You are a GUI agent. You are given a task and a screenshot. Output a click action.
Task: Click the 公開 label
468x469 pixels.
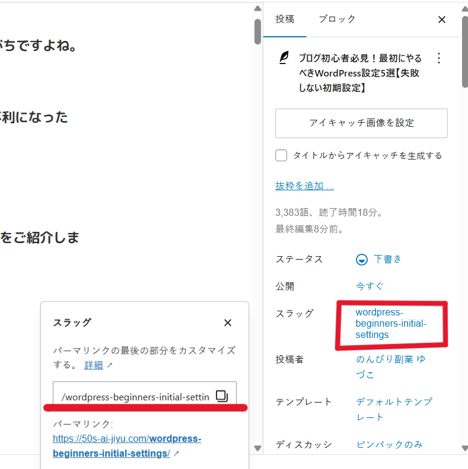pos(285,286)
